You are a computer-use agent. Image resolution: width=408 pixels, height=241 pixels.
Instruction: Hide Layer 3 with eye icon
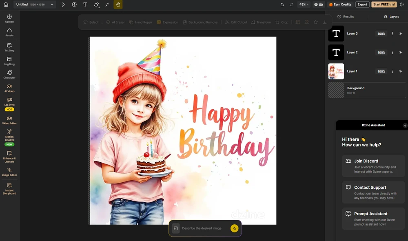[400, 34]
